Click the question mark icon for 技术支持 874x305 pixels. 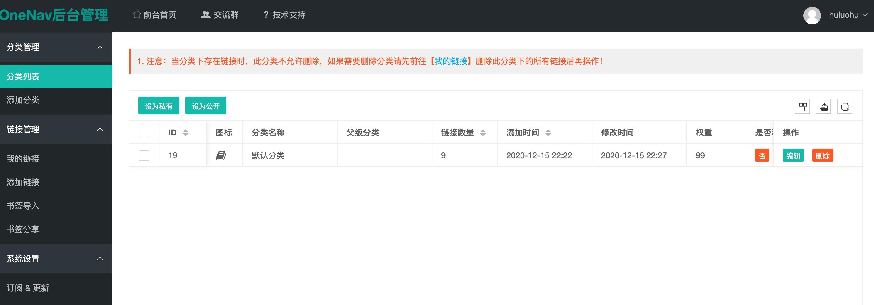pos(266,15)
